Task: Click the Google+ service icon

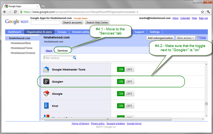Action: pyautogui.click(x=46, y=82)
